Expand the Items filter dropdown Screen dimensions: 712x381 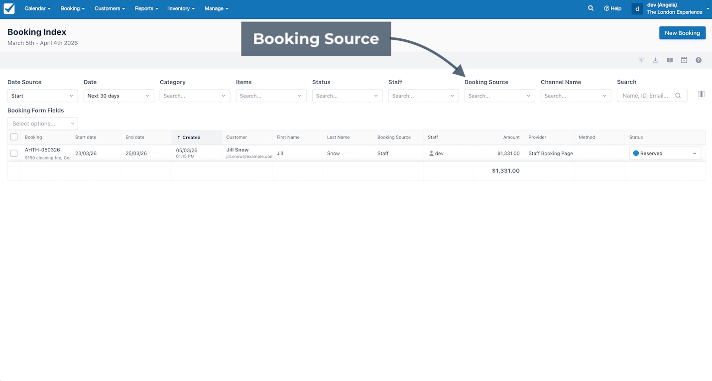click(271, 96)
